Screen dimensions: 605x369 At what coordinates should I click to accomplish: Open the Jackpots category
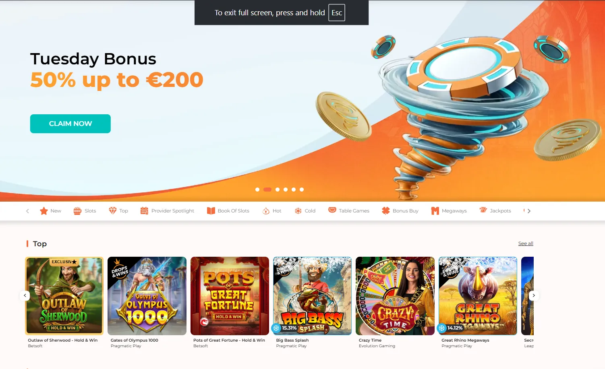[x=495, y=210]
